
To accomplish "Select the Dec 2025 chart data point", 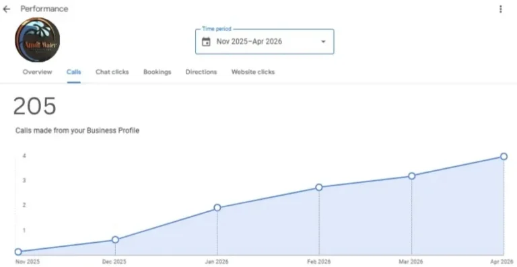I will pyautogui.click(x=115, y=239).
